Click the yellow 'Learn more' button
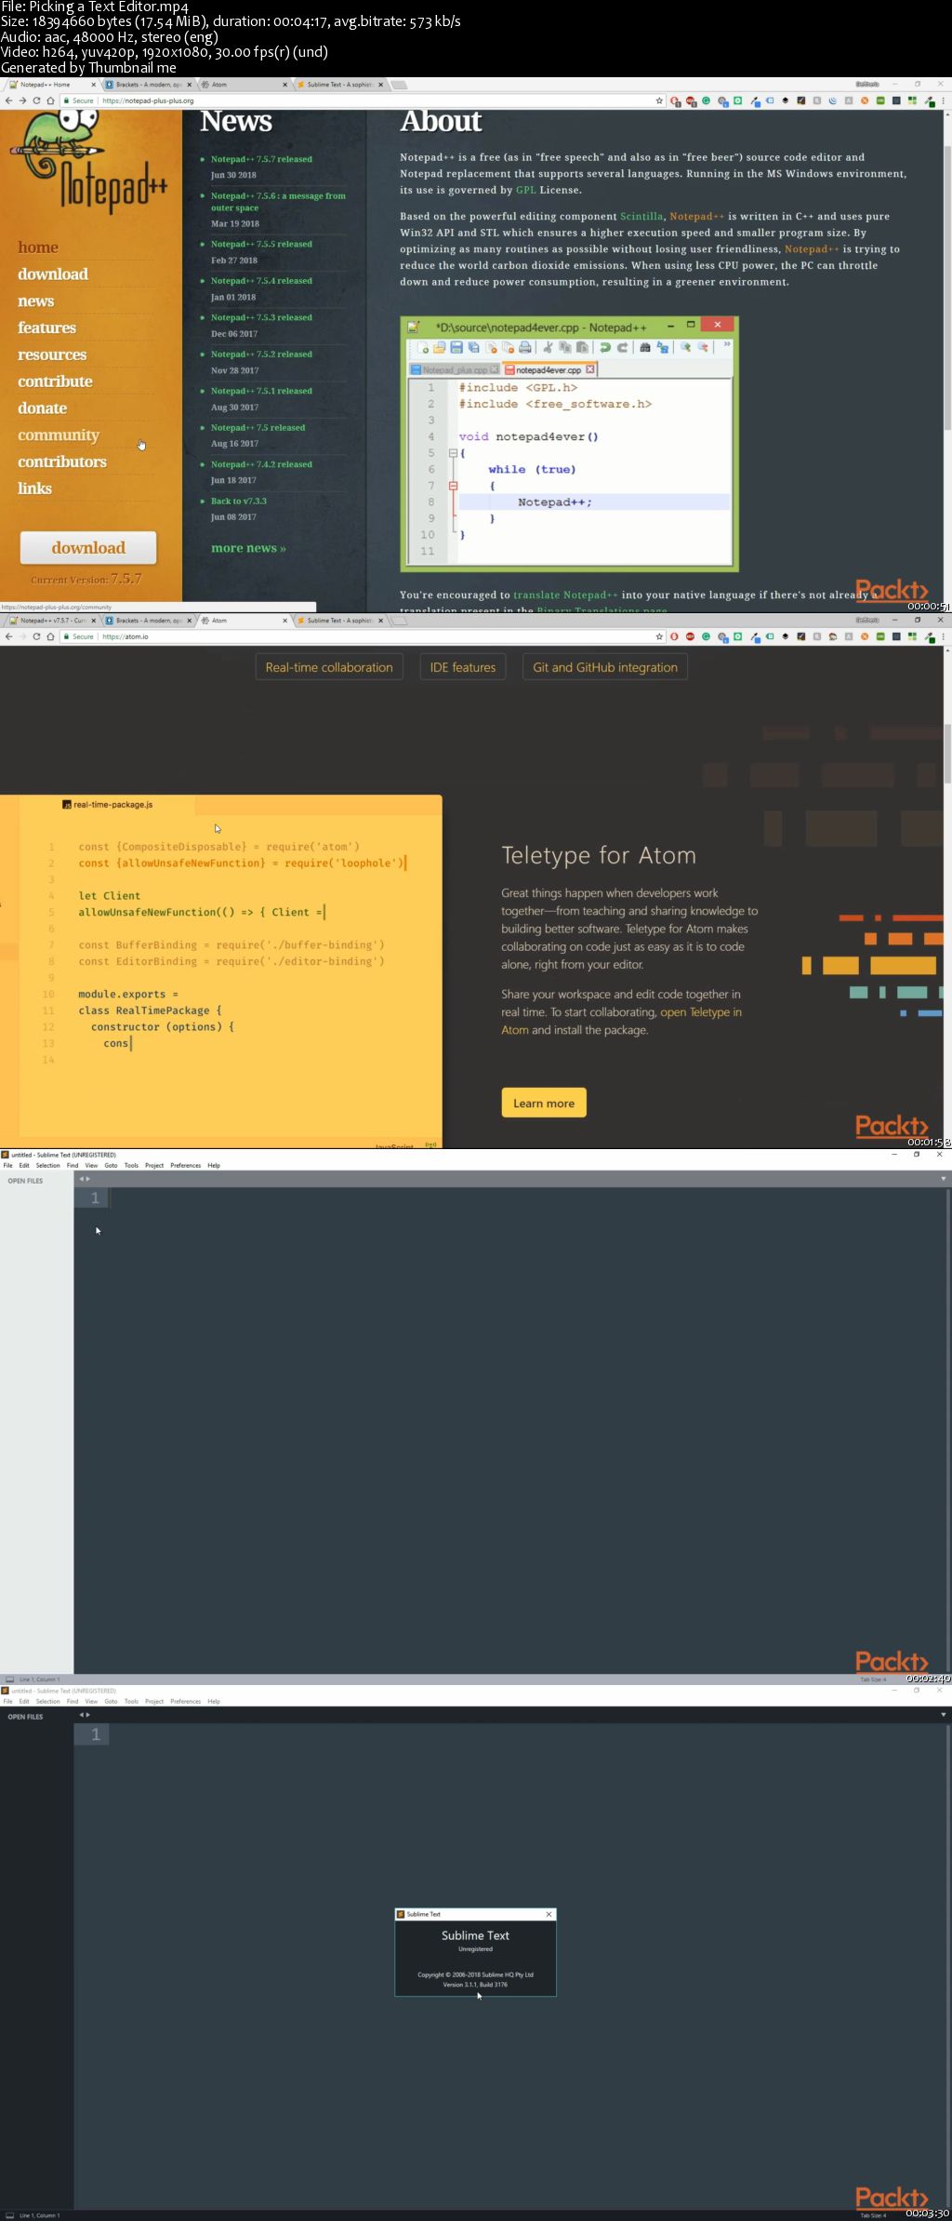 [x=544, y=1103]
